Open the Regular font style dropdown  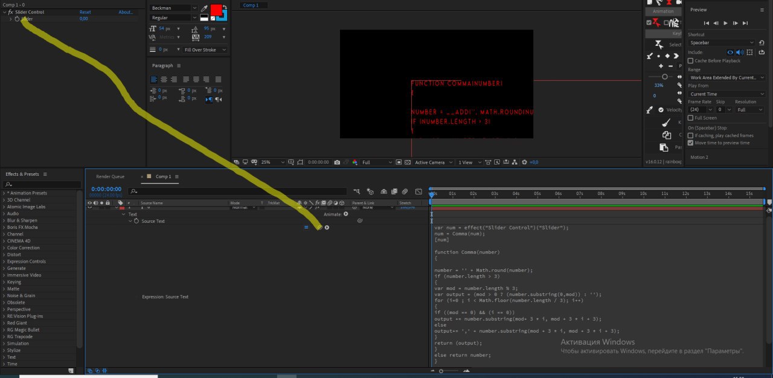point(173,18)
